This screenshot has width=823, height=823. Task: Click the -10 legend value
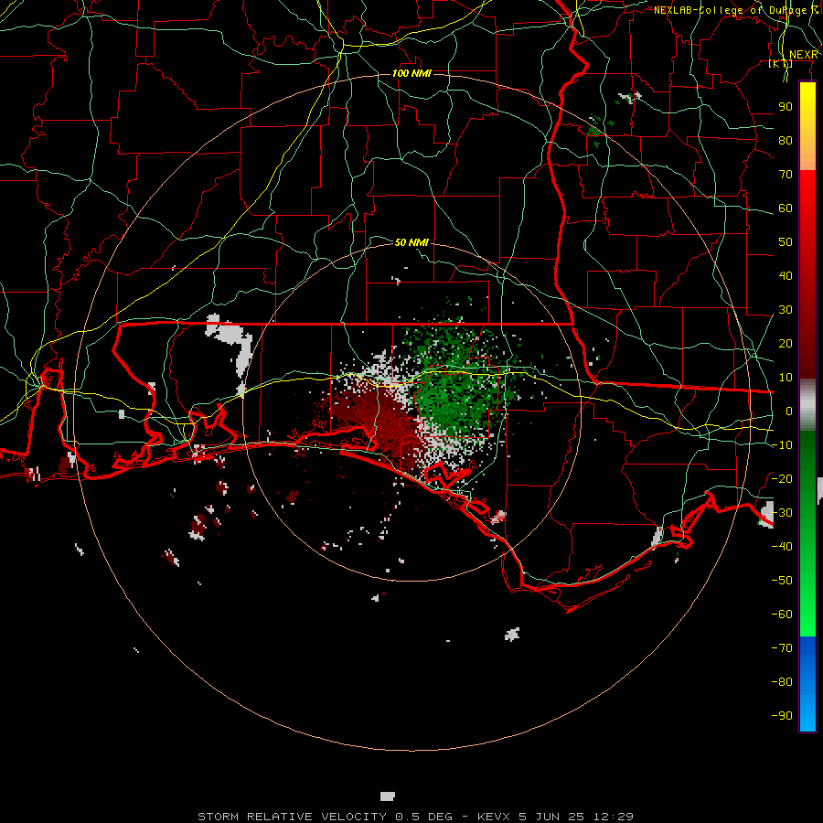click(782, 445)
